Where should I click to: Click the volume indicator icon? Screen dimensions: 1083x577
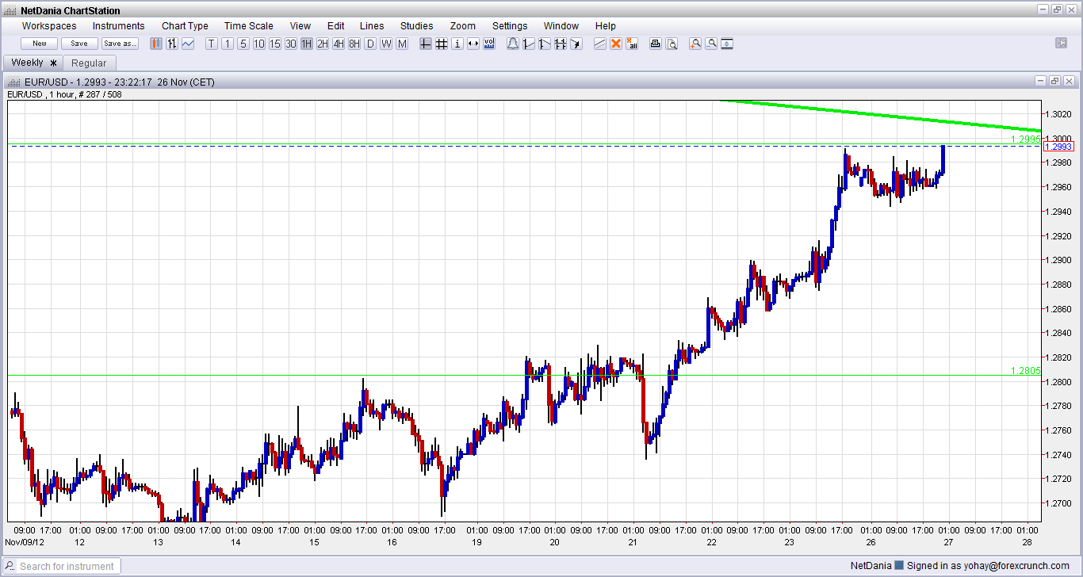pos(489,44)
